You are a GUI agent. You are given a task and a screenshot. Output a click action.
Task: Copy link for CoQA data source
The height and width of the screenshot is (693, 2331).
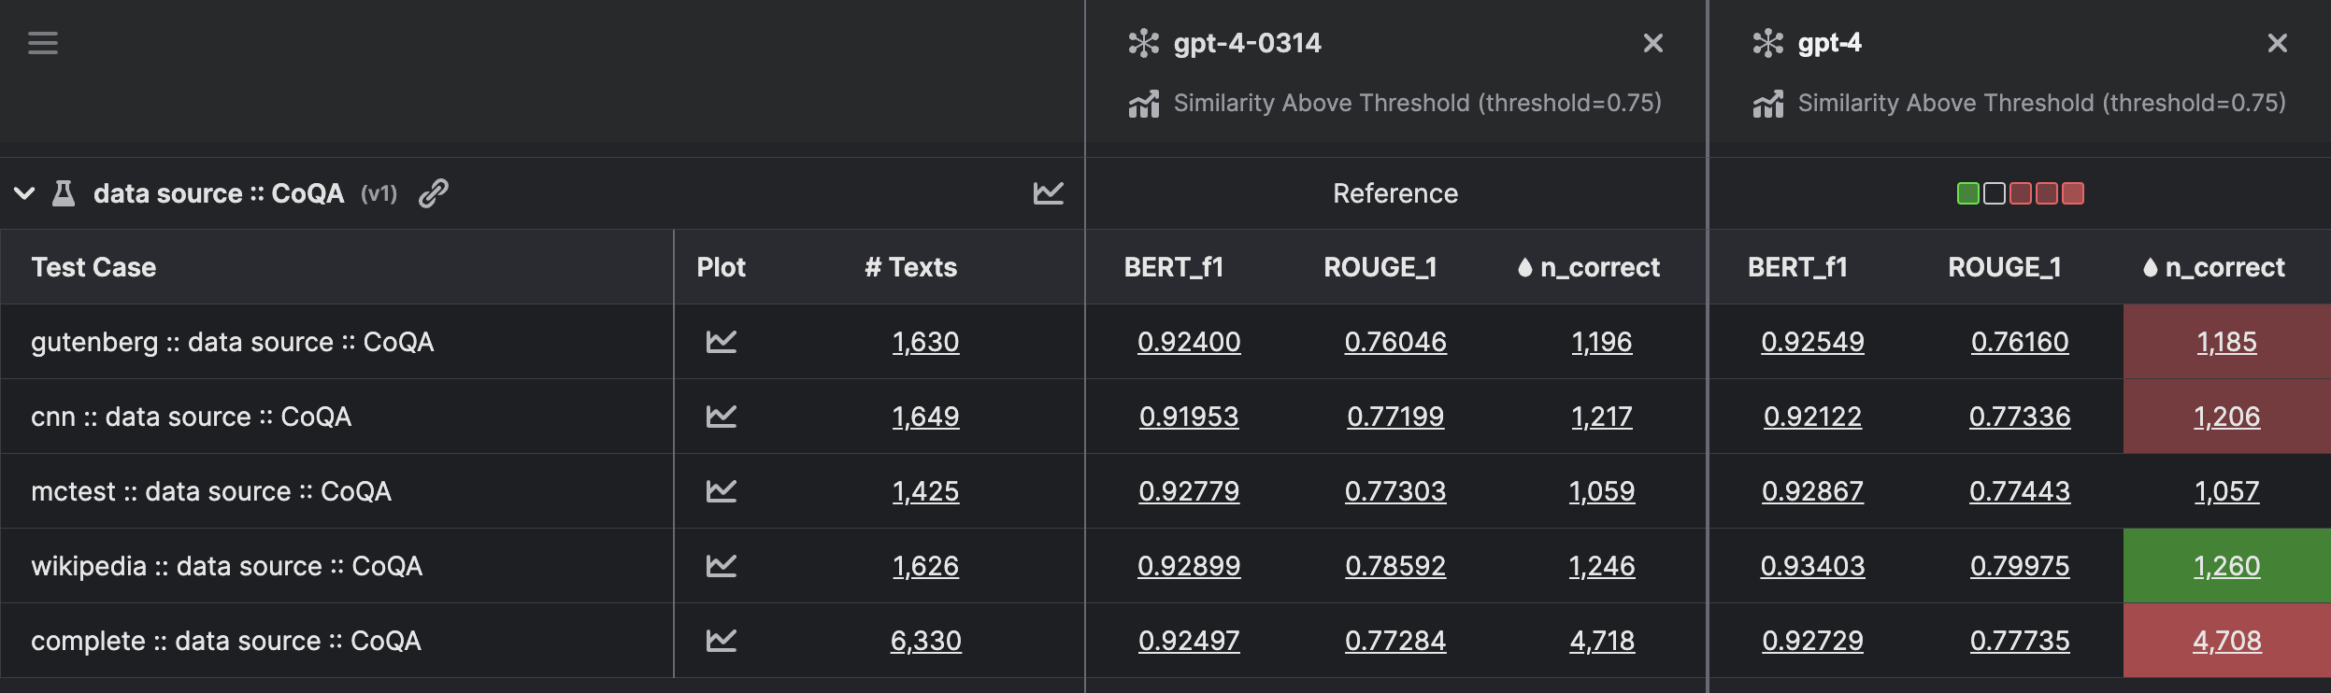434,193
